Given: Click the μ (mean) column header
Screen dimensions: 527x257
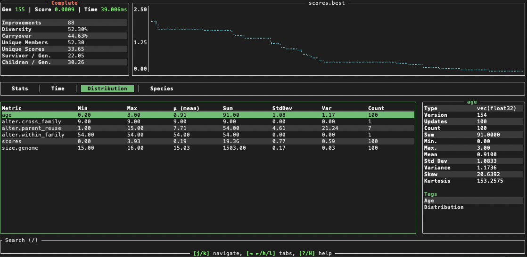Looking at the screenshot, I should point(186,108).
